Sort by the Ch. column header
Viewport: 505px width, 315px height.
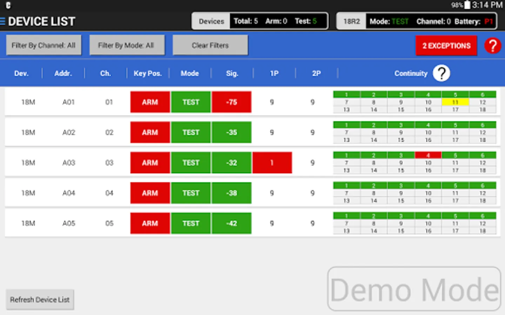pyautogui.click(x=105, y=73)
